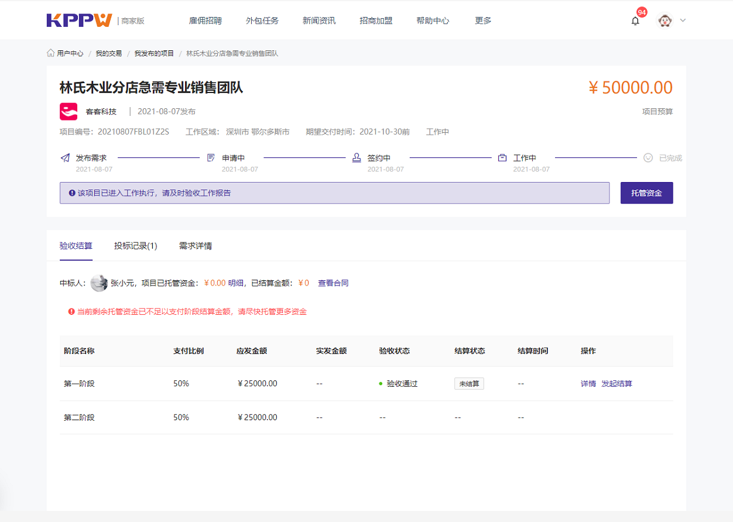
Task: Click the KPPW logo
Action: click(79, 20)
